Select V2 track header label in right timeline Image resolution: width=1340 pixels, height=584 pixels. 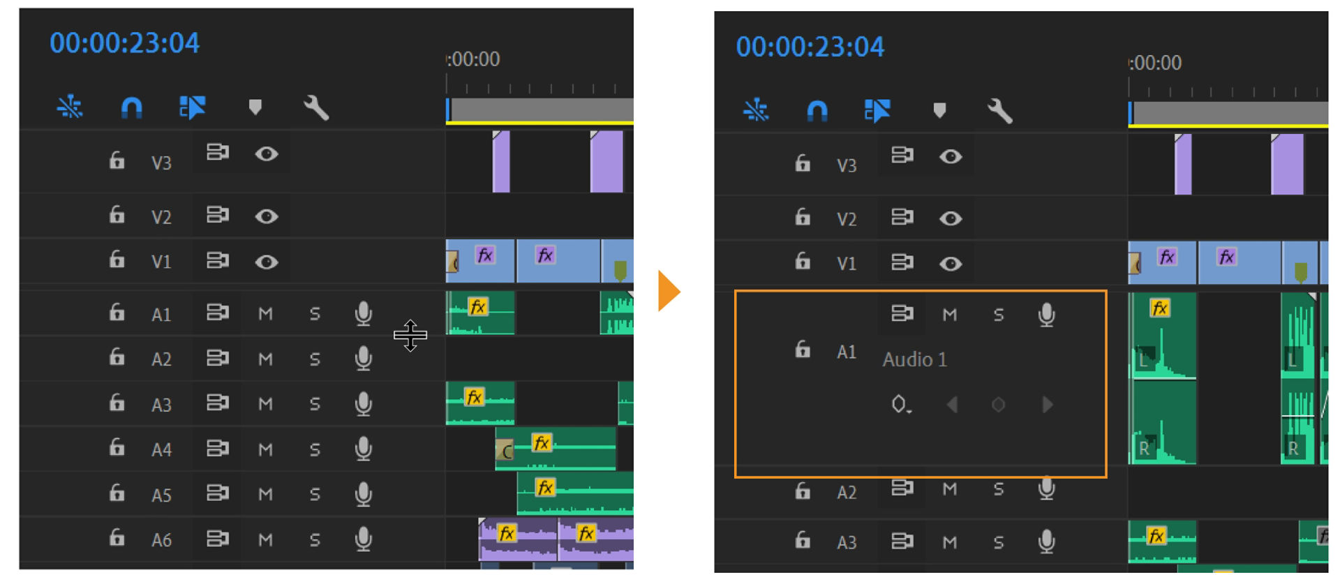pyautogui.click(x=847, y=220)
